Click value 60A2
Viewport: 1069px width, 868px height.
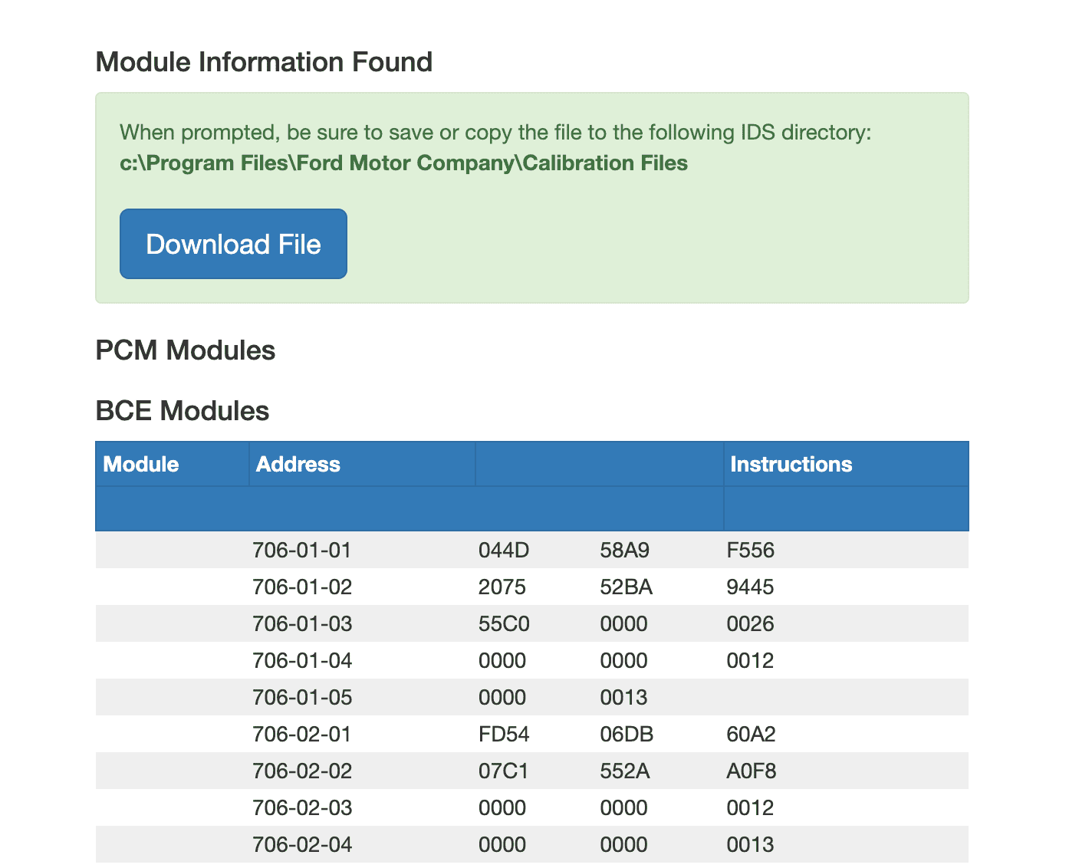(751, 734)
